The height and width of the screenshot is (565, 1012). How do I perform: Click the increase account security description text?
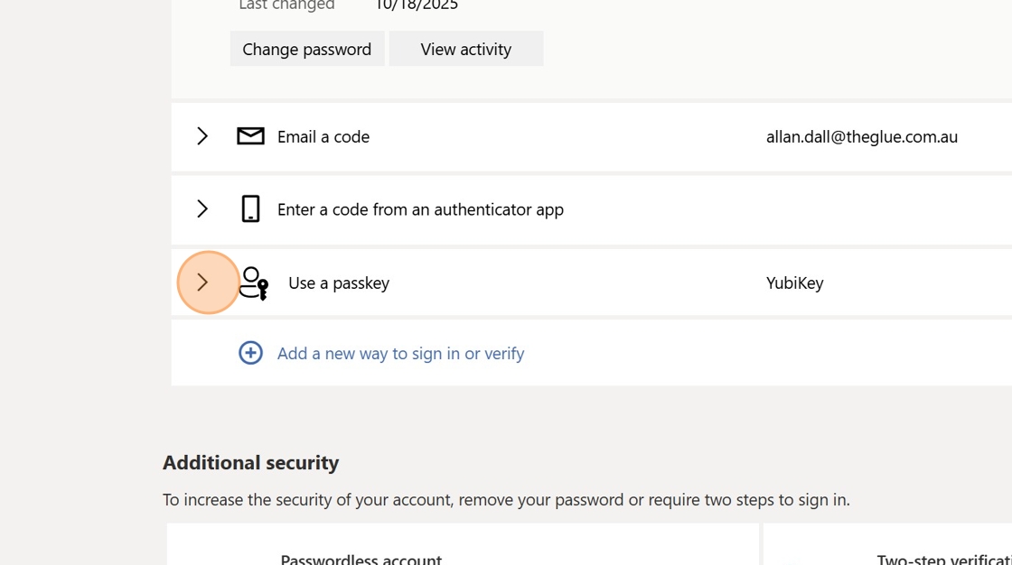[x=506, y=500]
